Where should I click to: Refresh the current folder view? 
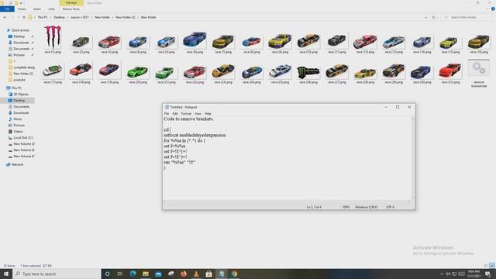coord(434,17)
